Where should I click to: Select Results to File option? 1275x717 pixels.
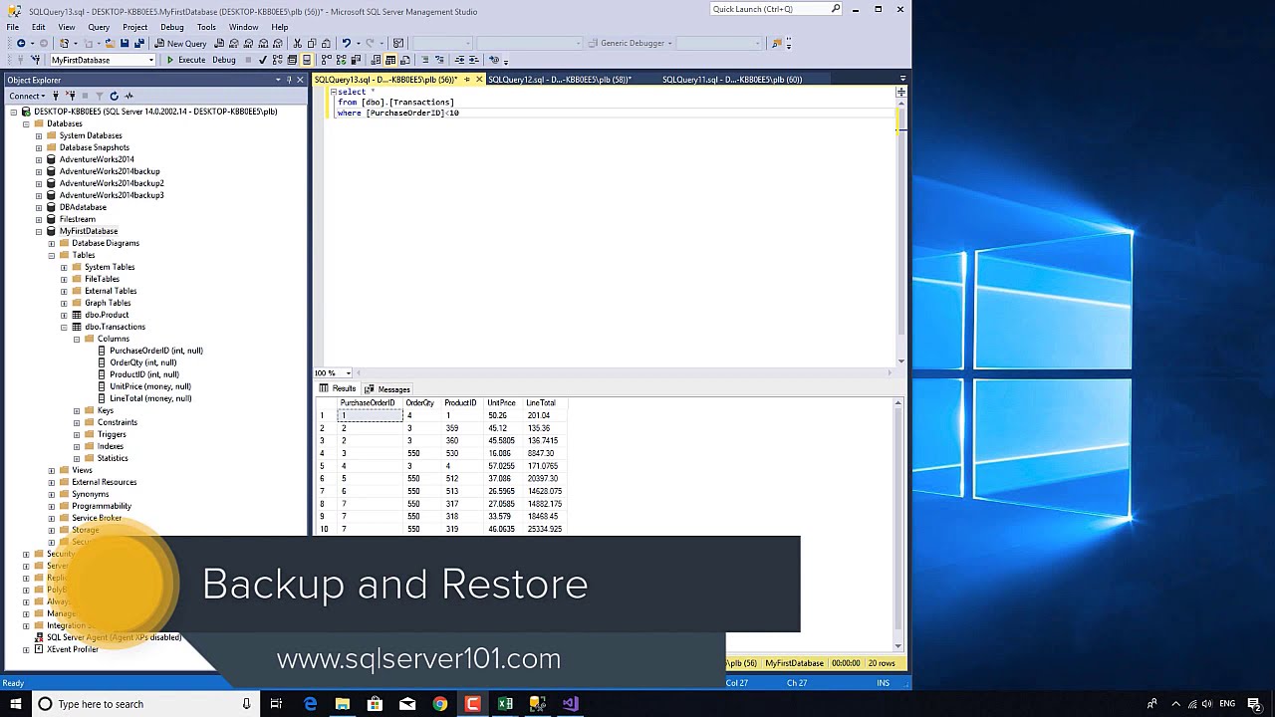pyautogui.click(x=404, y=60)
